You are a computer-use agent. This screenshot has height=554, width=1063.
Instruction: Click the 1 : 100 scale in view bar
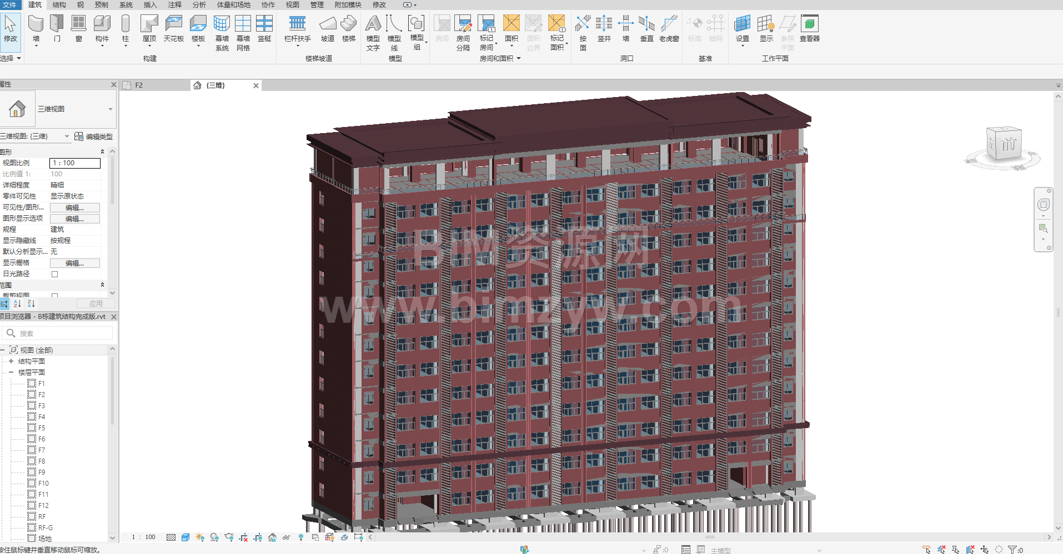point(143,537)
